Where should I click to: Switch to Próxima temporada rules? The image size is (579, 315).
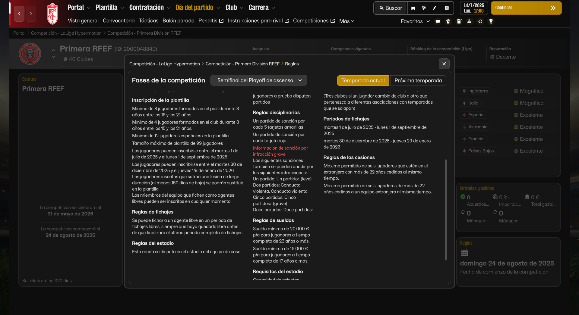pos(418,80)
